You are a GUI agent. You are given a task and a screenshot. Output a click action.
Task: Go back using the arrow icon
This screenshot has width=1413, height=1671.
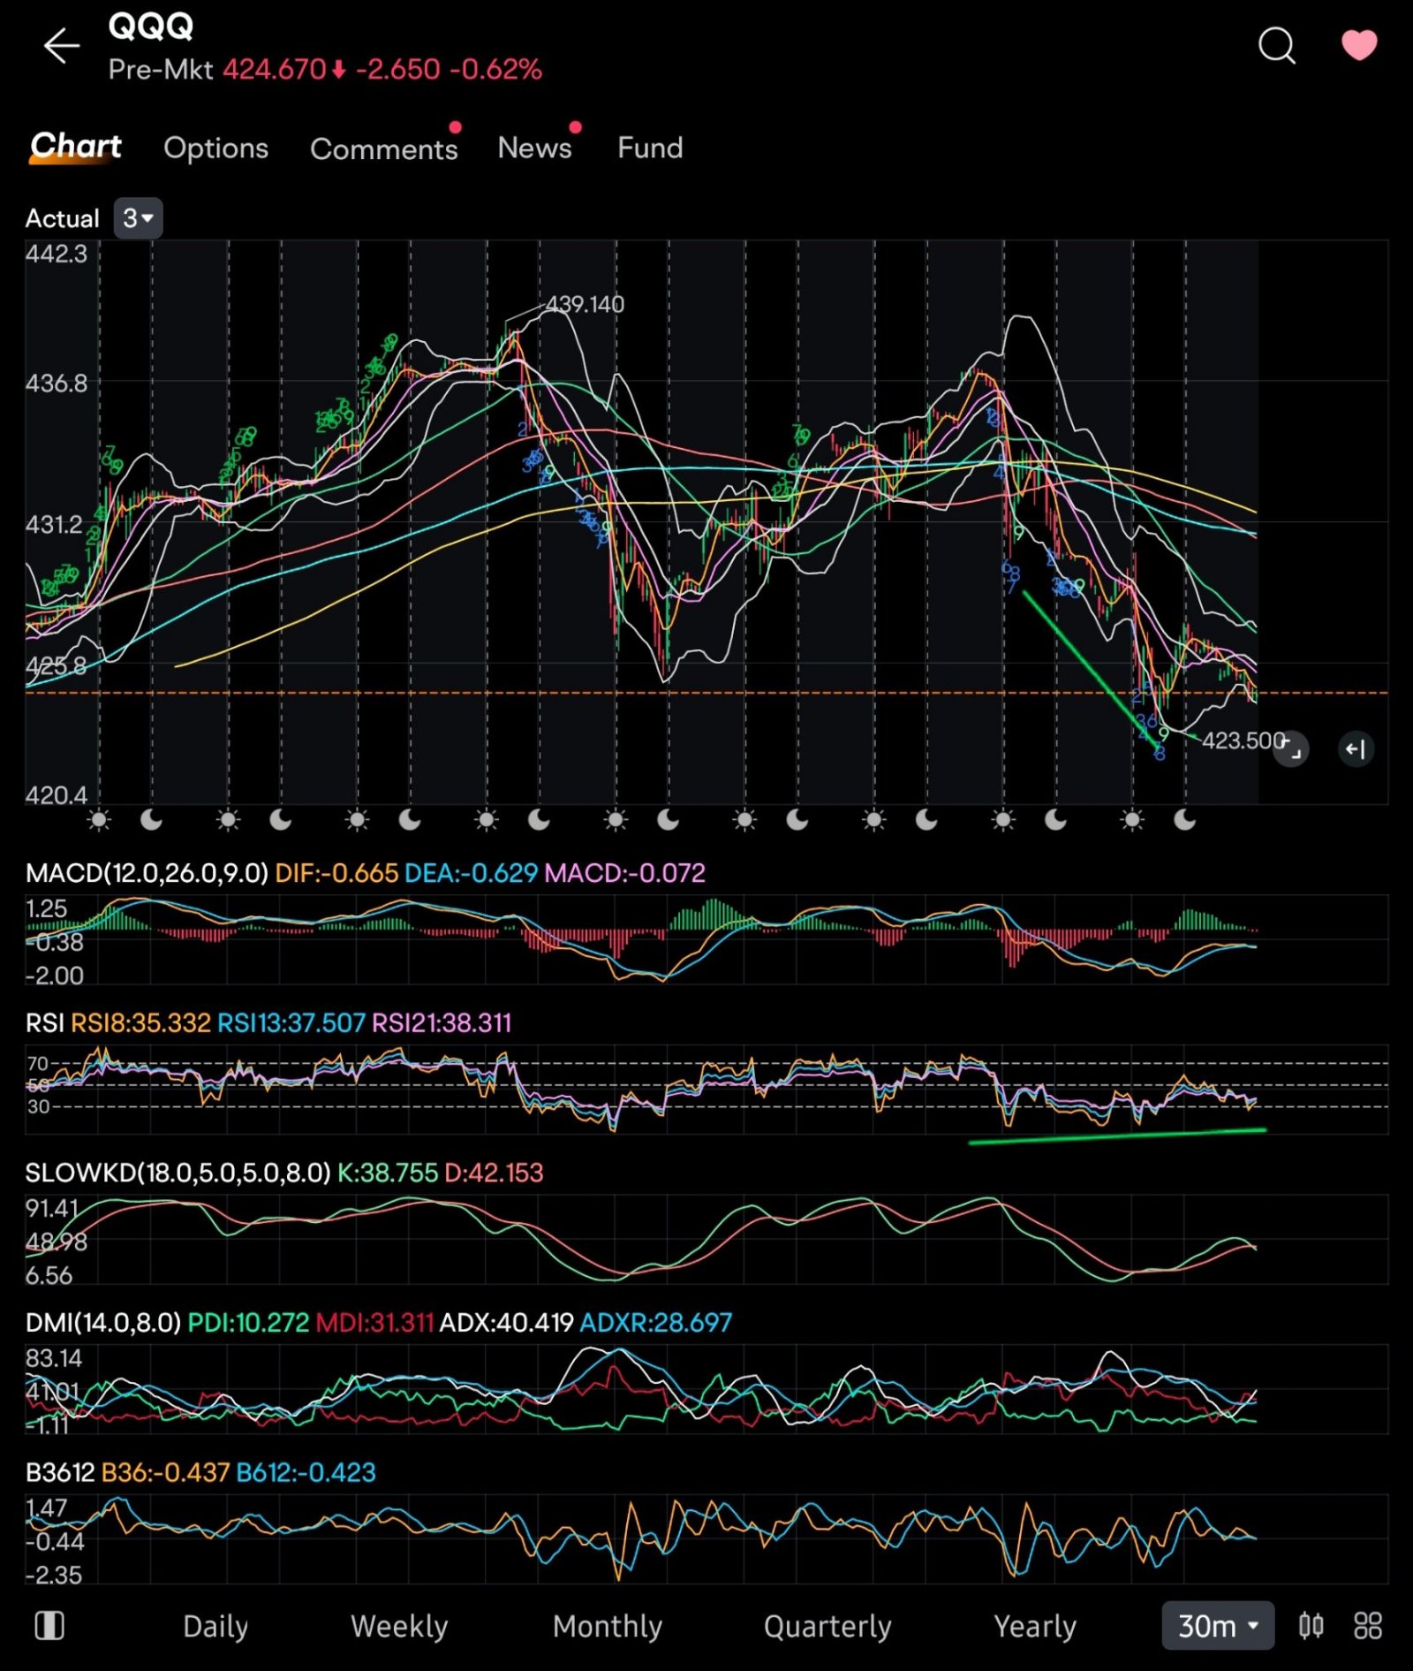click(62, 46)
